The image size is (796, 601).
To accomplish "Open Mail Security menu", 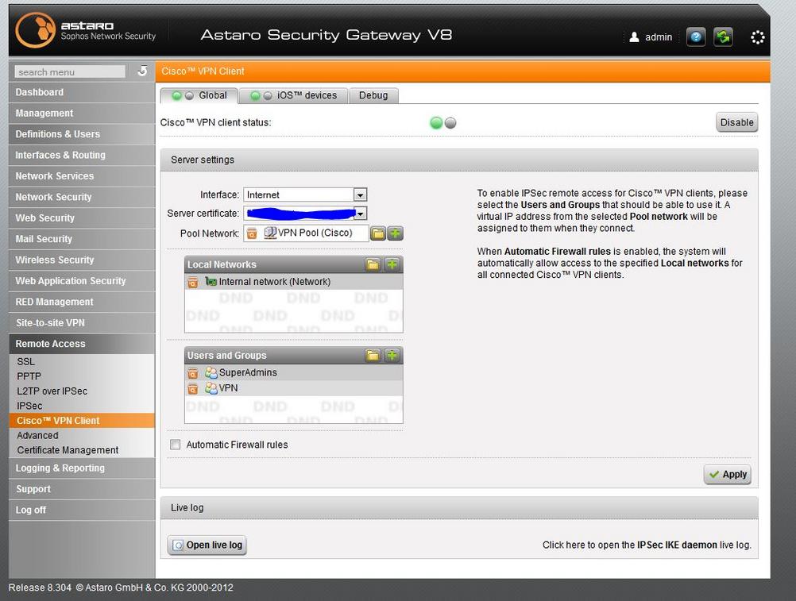I will [x=82, y=239].
